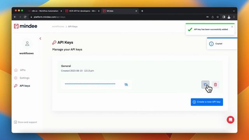Go back in browser history

click(x=15, y=17)
